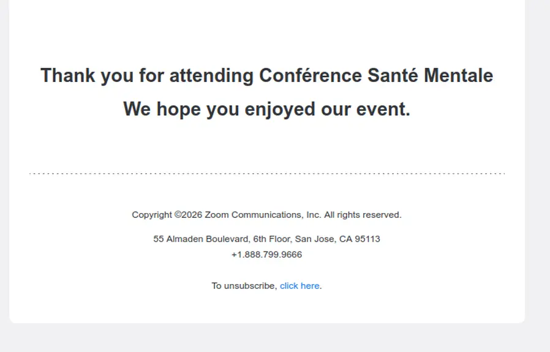Click the ©2026 year in the footer

[x=189, y=215]
